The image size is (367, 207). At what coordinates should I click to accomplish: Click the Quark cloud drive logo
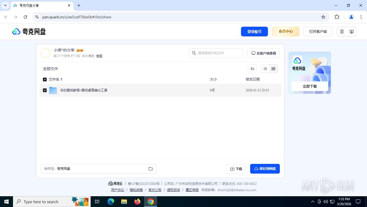click(29, 32)
